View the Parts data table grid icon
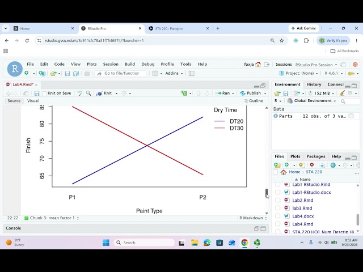The height and width of the screenshot is (272, 363). tap(351, 116)
